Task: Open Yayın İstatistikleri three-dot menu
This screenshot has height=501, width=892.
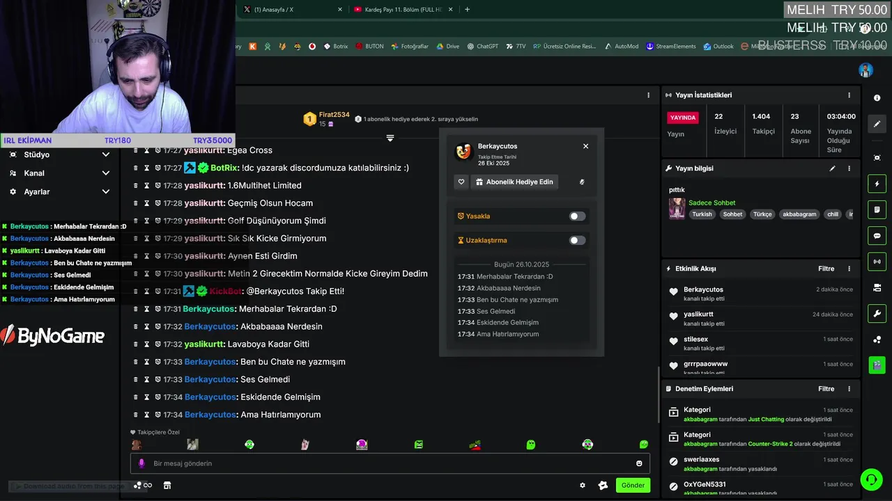Action: pos(849,95)
